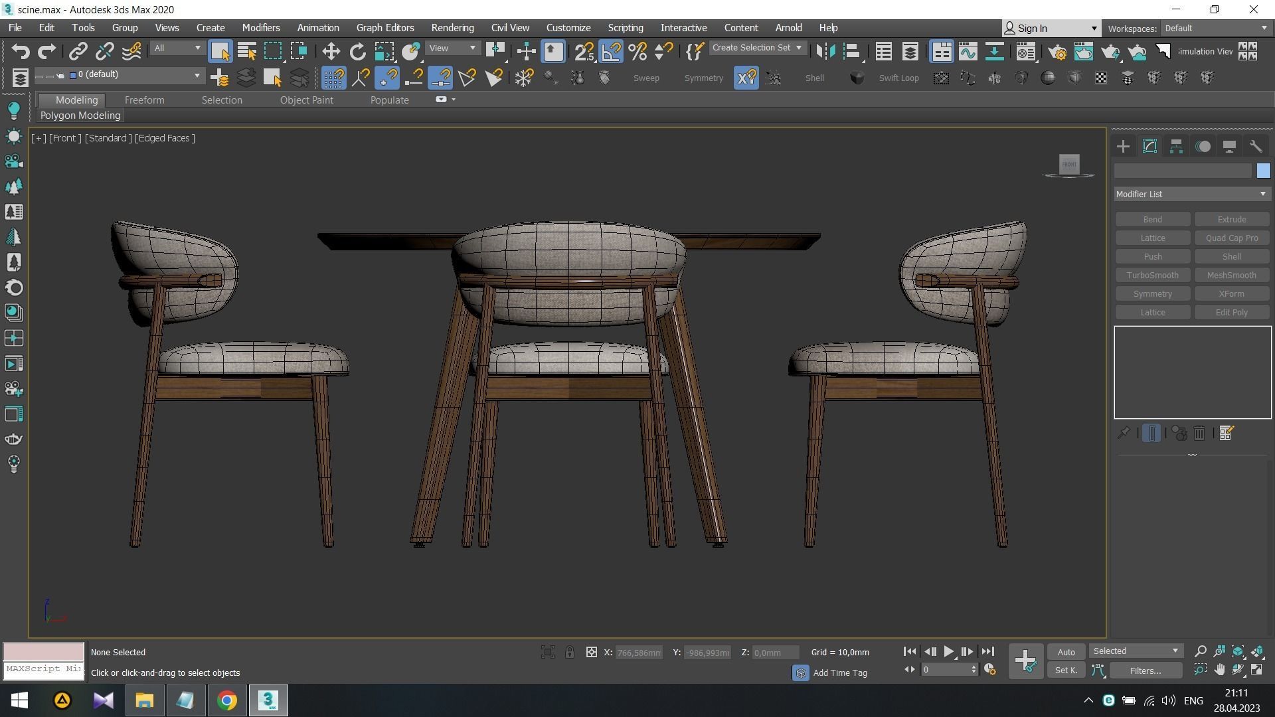Open the Render Setup teapot icon
Viewport: 1275px width, 717px height.
coord(1057,51)
